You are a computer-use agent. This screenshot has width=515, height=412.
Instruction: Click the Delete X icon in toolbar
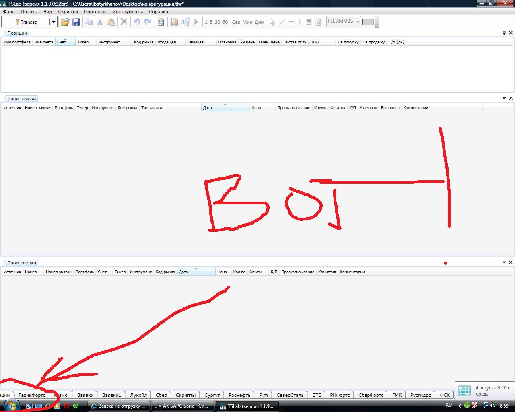click(124, 22)
